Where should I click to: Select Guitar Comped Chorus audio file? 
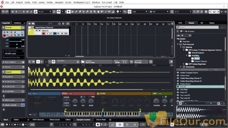tap(189, 73)
